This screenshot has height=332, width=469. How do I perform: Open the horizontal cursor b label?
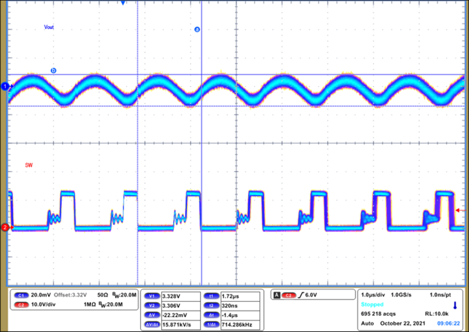coord(53,70)
